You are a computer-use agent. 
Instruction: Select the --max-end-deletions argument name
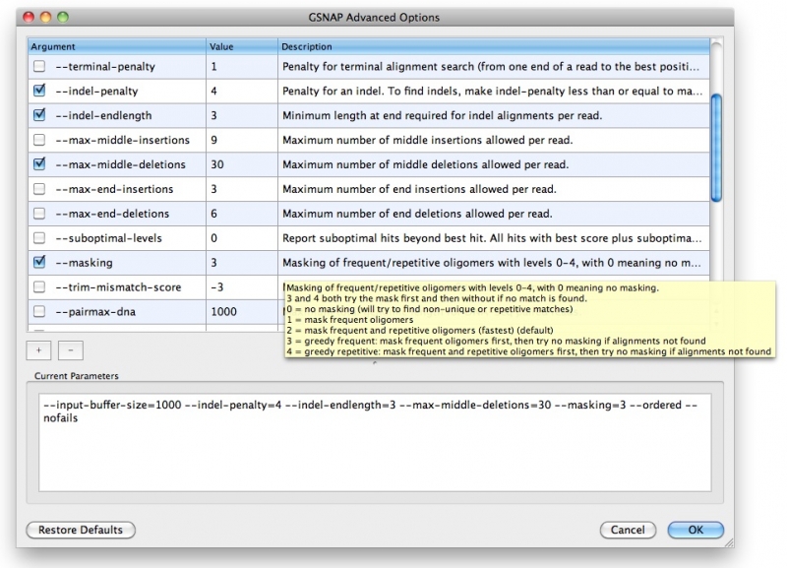point(112,214)
